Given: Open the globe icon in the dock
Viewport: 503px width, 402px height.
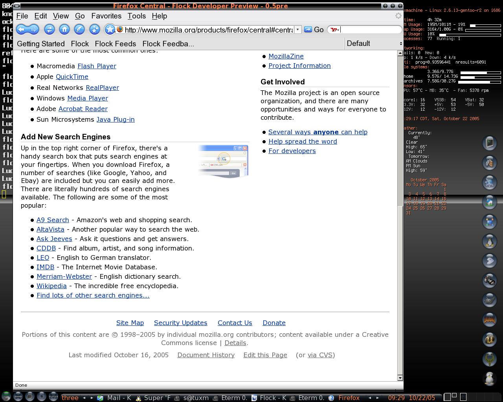Looking at the screenshot, I should pyautogui.click(x=490, y=182).
